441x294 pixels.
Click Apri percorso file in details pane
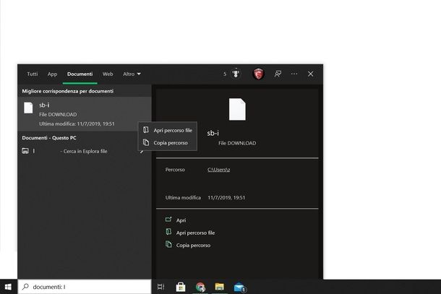[x=195, y=233]
